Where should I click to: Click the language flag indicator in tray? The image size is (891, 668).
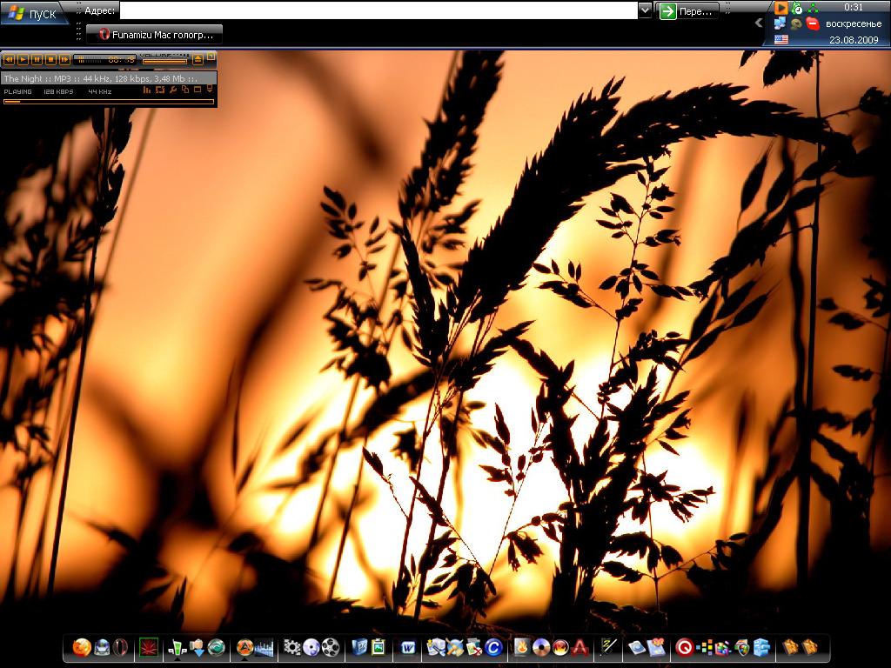pyautogui.click(x=780, y=39)
